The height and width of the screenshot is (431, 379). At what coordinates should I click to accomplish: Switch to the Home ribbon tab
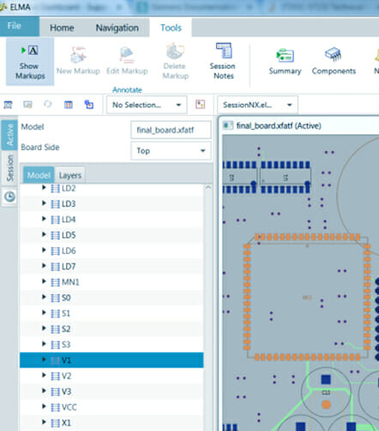point(62,27)
